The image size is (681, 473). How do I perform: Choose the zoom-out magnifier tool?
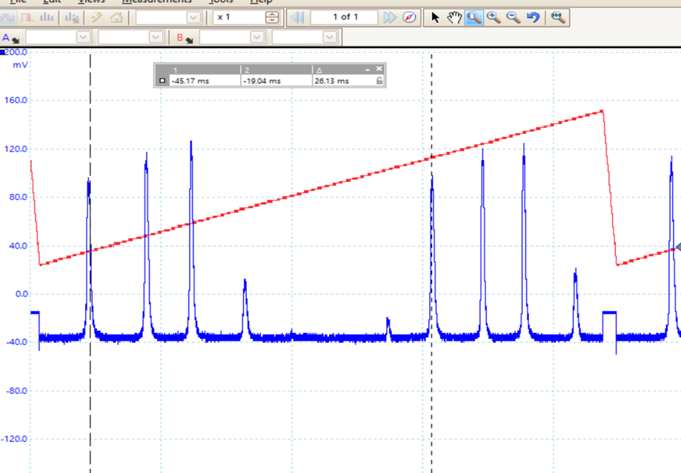(514, 17)
